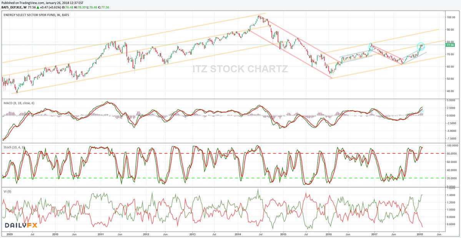Click the 1.200 VI axis label
The image size is (461, 238).
450,203
